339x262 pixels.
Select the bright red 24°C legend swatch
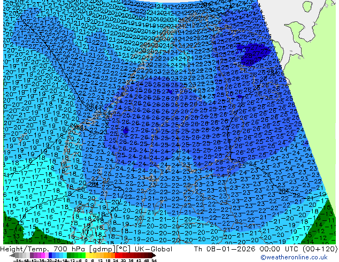117,256
